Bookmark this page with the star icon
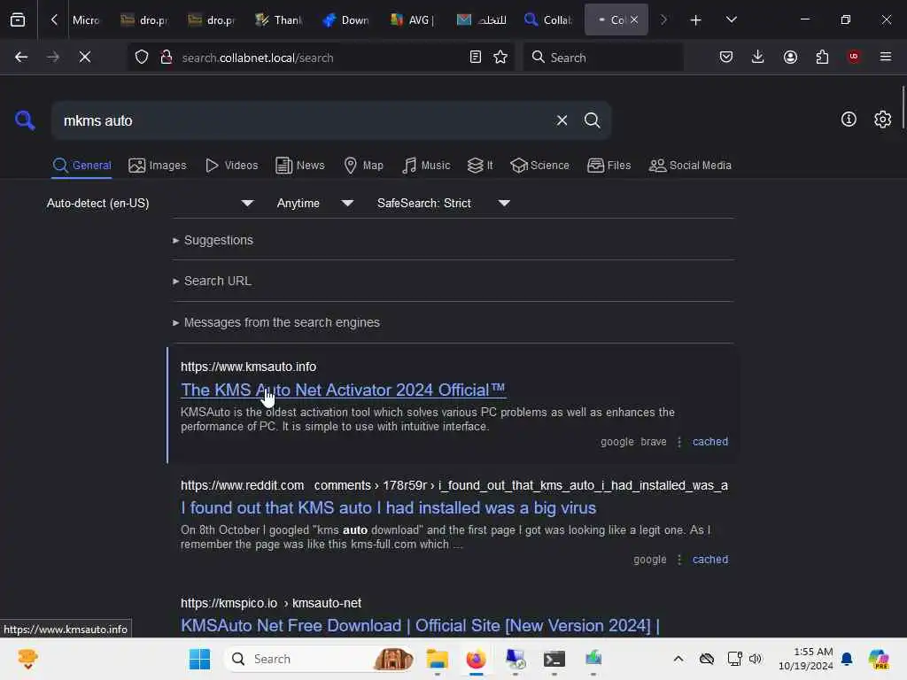This screenshot has width=907, height=680. 500,58
